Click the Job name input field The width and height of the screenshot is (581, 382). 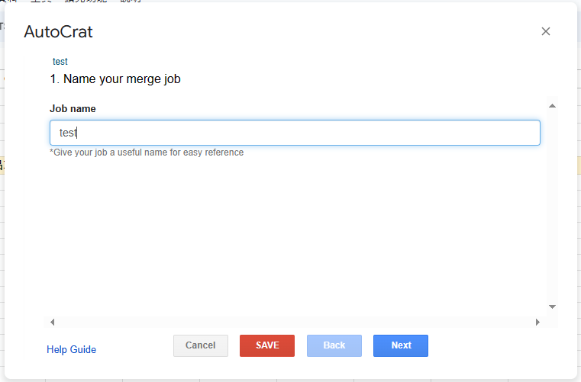click(x=295, y=133)
